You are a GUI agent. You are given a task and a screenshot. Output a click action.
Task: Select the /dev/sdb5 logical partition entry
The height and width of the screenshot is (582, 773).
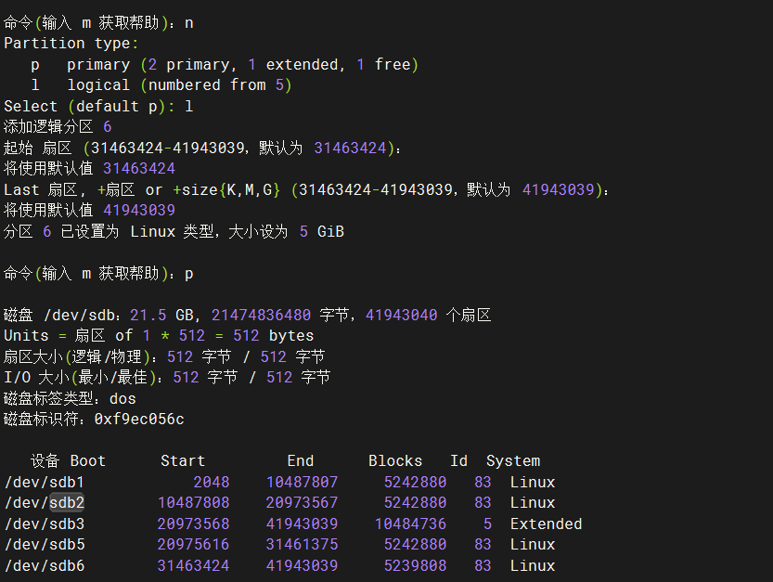pyautogui.click(x=45, y=544)
